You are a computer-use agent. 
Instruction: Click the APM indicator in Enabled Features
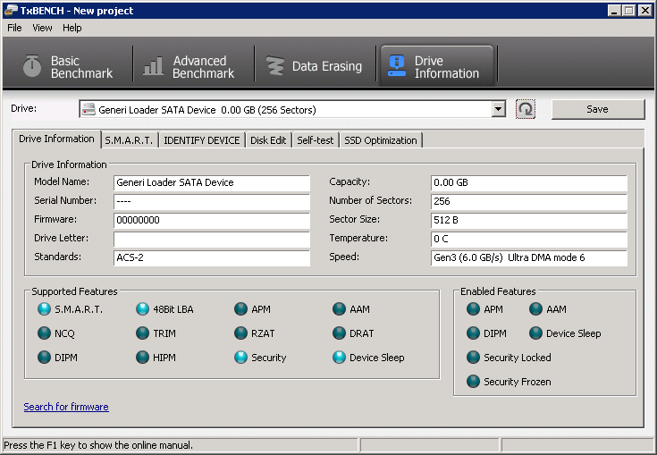click(473, 309)
